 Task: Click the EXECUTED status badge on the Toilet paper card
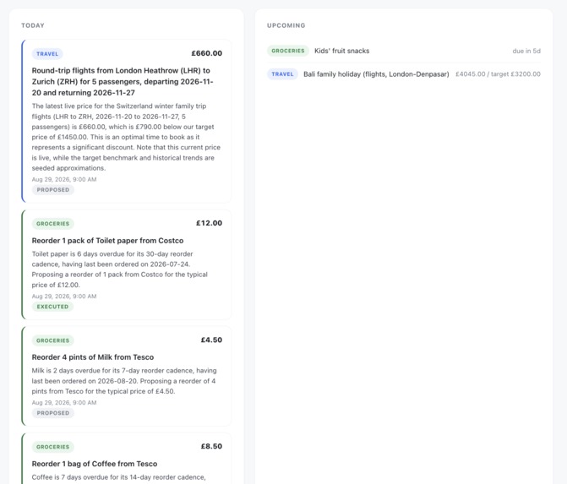[52, 307]
